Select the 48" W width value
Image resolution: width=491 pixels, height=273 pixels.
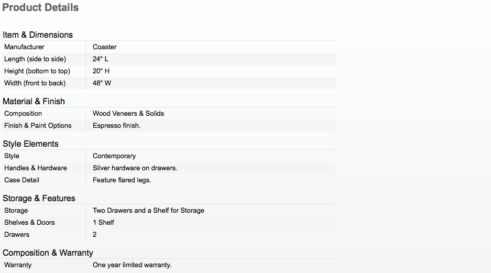pyautogui.click(x=102, y=83)
